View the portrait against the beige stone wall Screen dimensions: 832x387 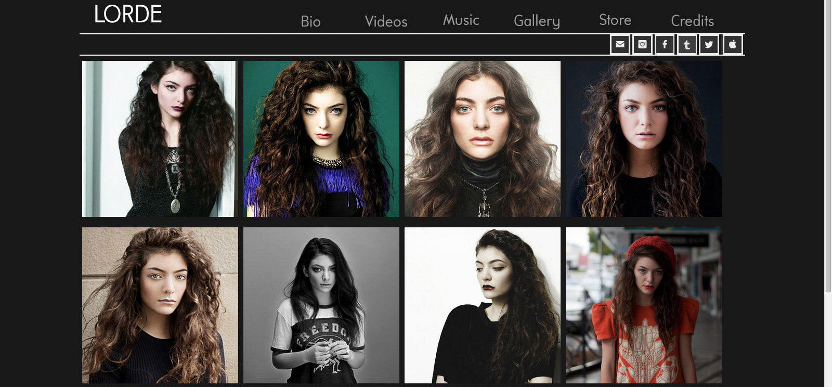tap(160, 305)
